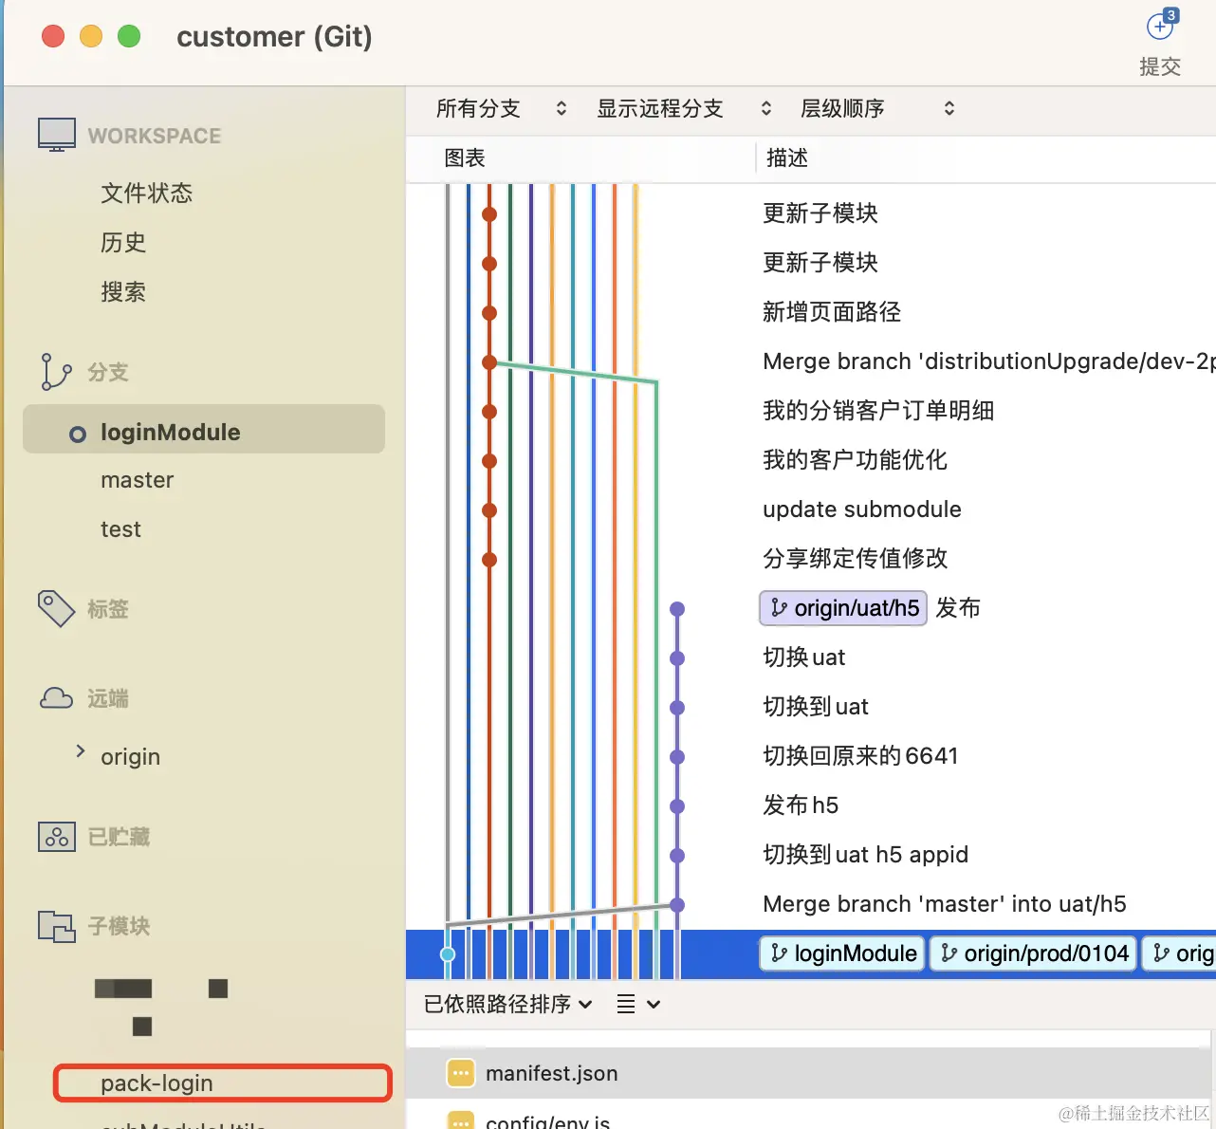
Task: Open the 层级顺序 sort order dropdown
Action: (877, 109)
